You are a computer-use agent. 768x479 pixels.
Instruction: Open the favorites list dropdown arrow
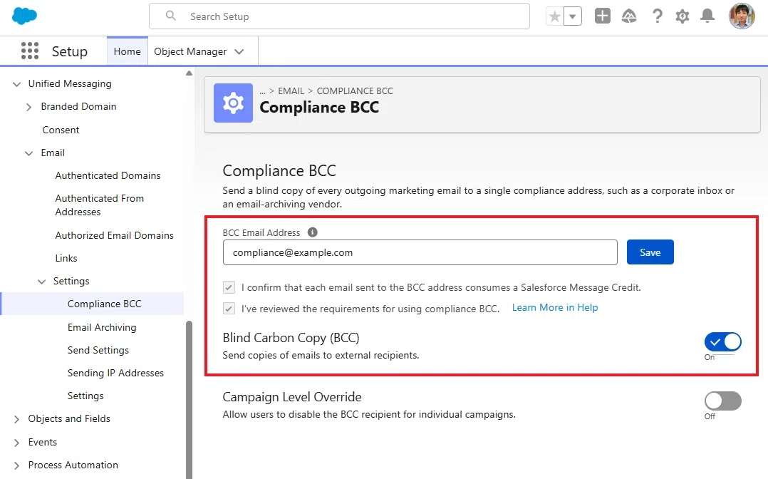(573, 16)
